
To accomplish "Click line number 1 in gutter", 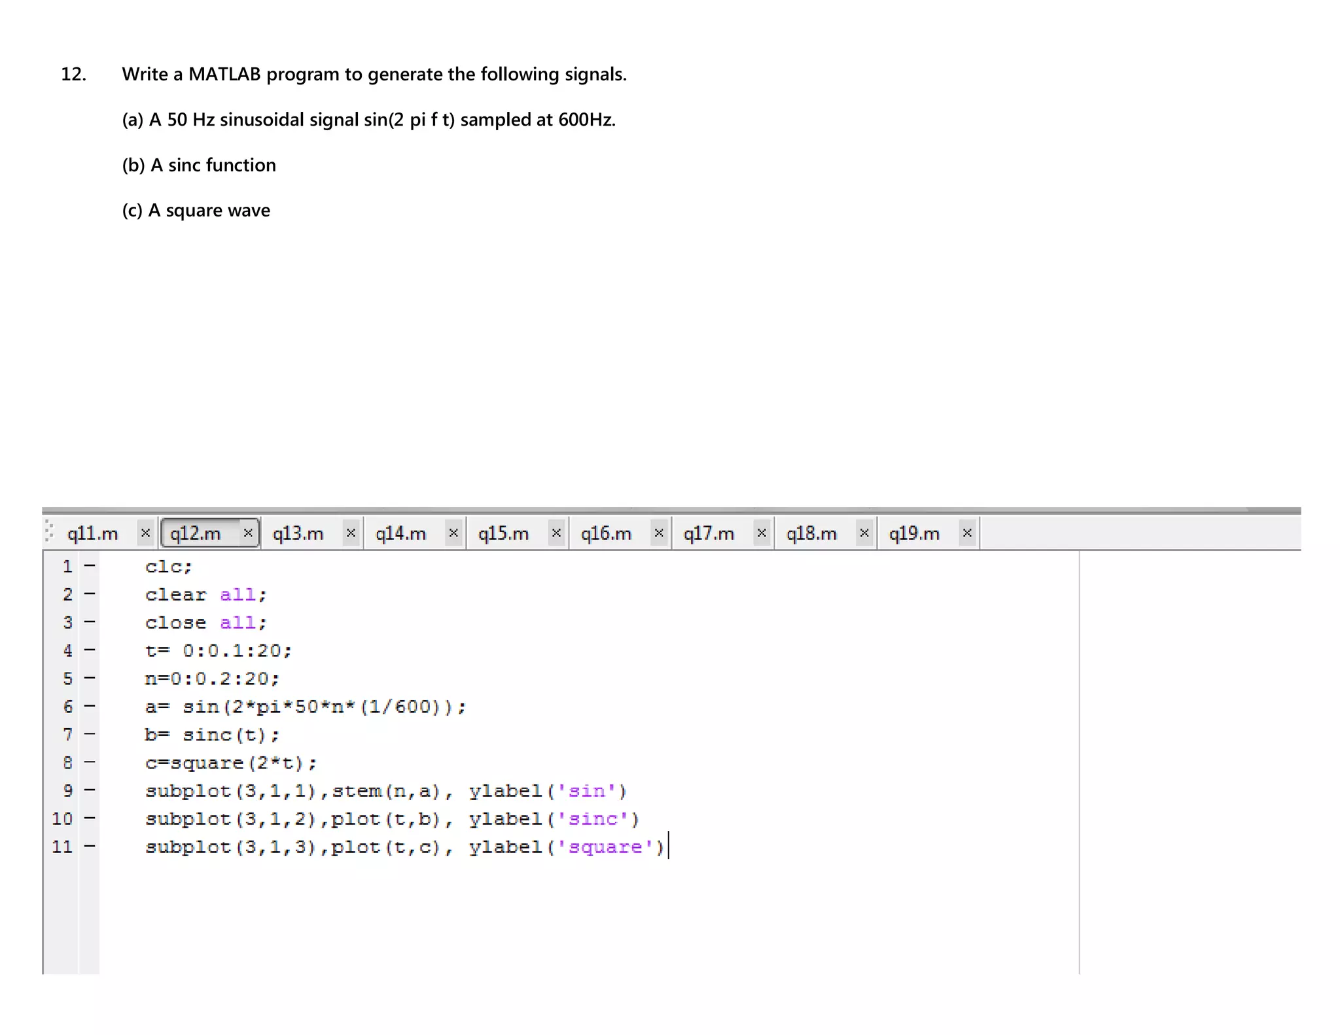I will tap(67, 567).
